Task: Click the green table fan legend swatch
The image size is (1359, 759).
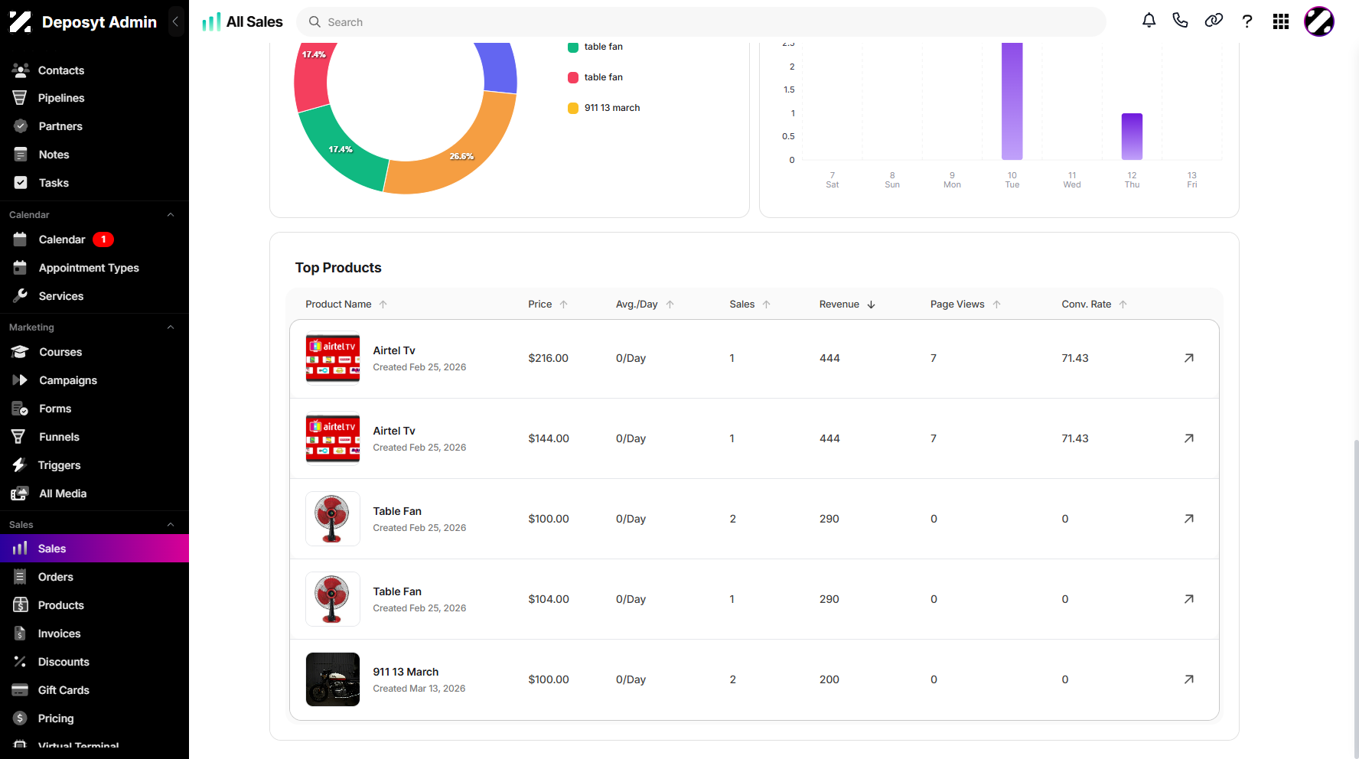Action: (x=573, y=47)
